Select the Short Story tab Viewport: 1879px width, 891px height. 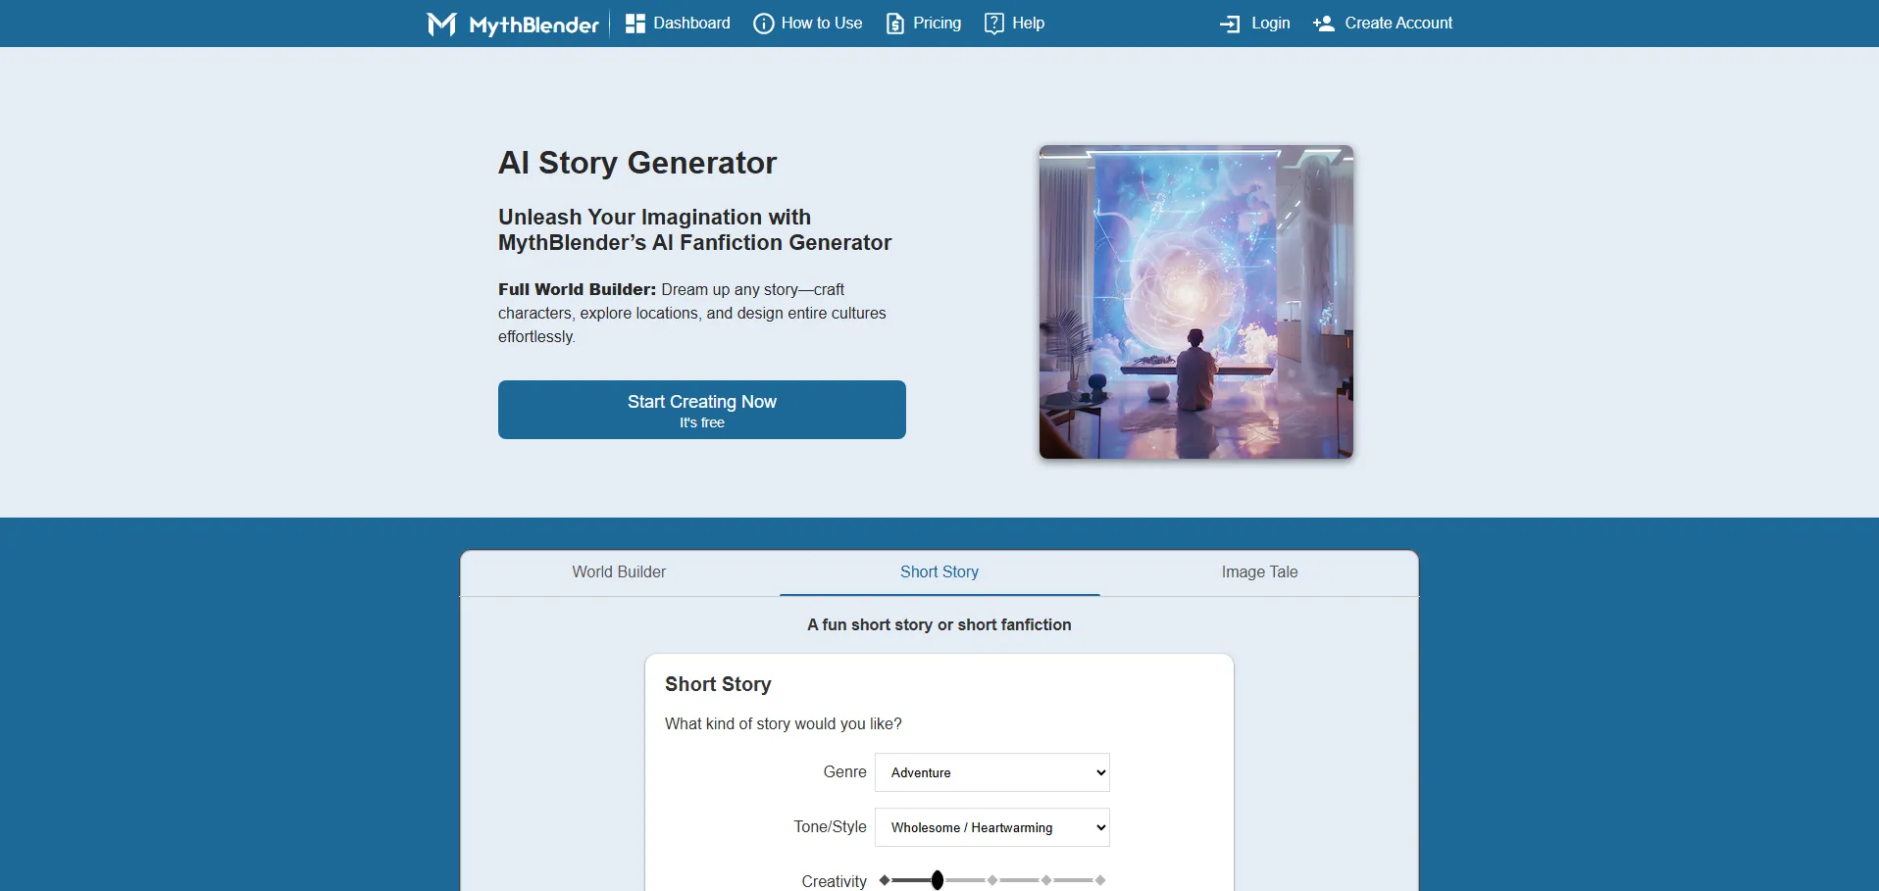pyautogui.click(x=939, y=572)
